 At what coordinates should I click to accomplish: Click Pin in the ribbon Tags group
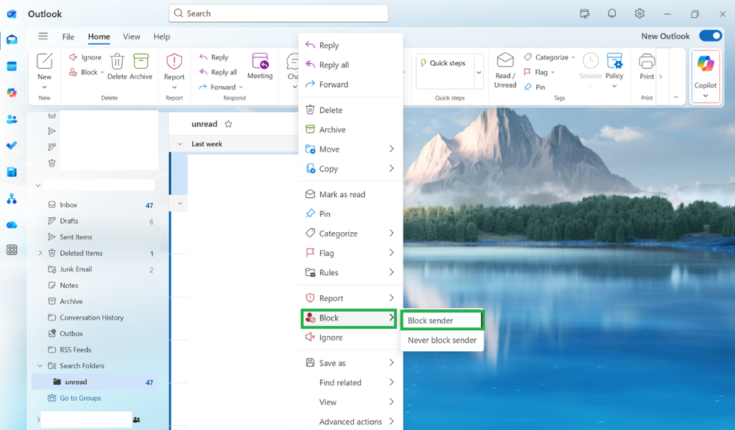[x=534, y=87]
